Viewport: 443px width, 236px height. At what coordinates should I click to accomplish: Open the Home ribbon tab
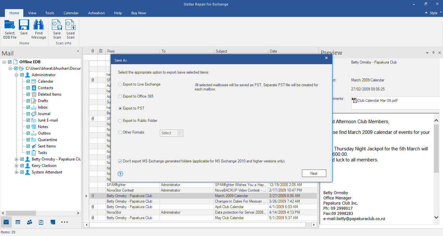14,13
